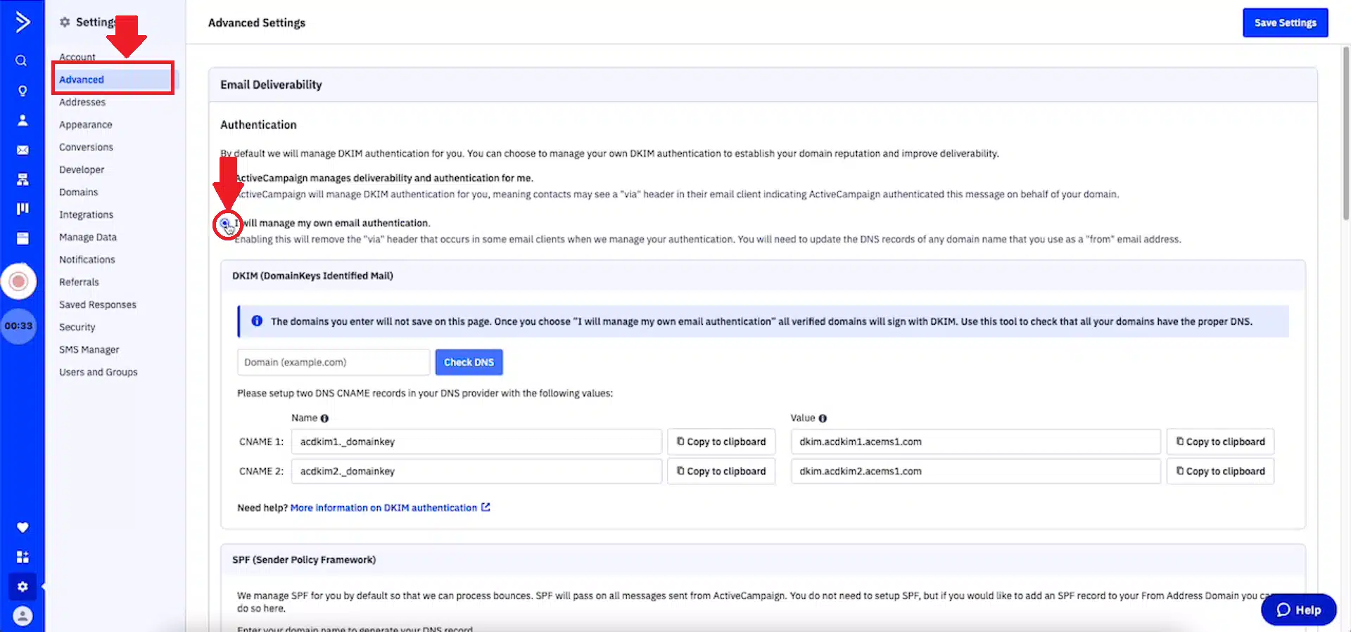Click the ActiveCampaign logo icon
The image size is (1351, 632).
pyautogui.click(x=23, y=22)
